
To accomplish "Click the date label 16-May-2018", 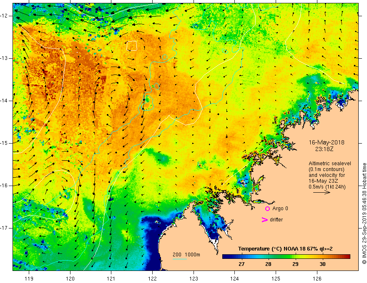I will 327,142.
